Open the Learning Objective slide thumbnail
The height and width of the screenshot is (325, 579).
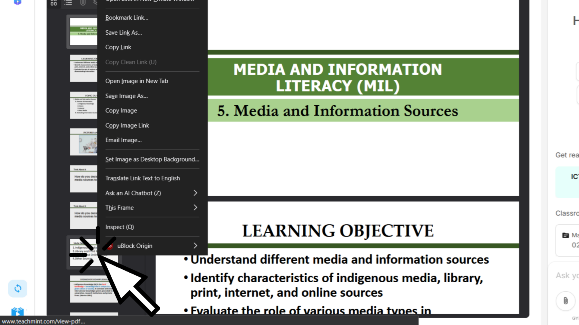pyautogui.click(x=83, y=68)
